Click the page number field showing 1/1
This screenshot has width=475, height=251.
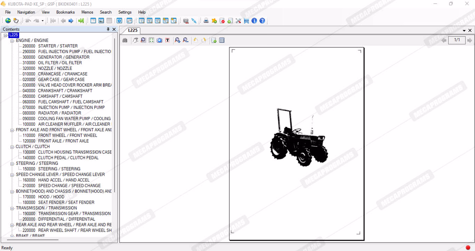[x=457, y=40]
